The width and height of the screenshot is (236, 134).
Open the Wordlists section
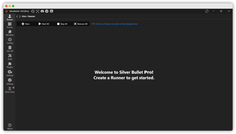click(x=10, y=33)
